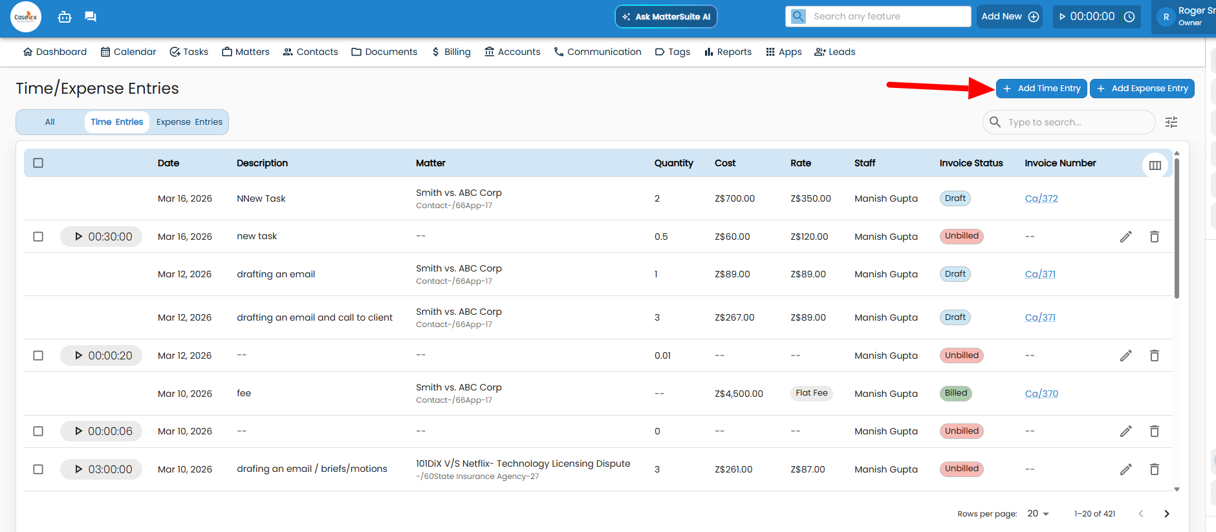Click the Add Time Entry button
Screen dimensions: 1216x532
(x=1041, y=89)
